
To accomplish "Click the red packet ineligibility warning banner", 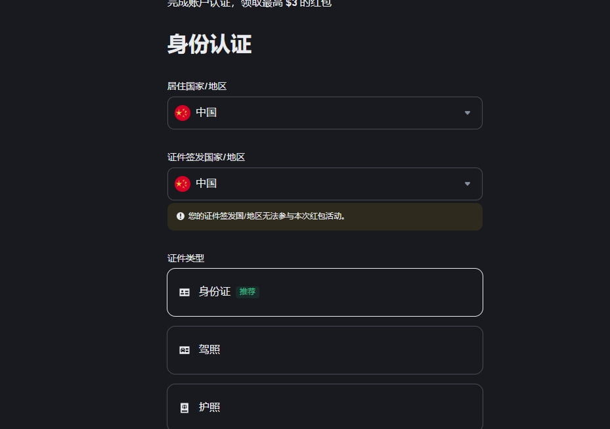I will 324,216.
